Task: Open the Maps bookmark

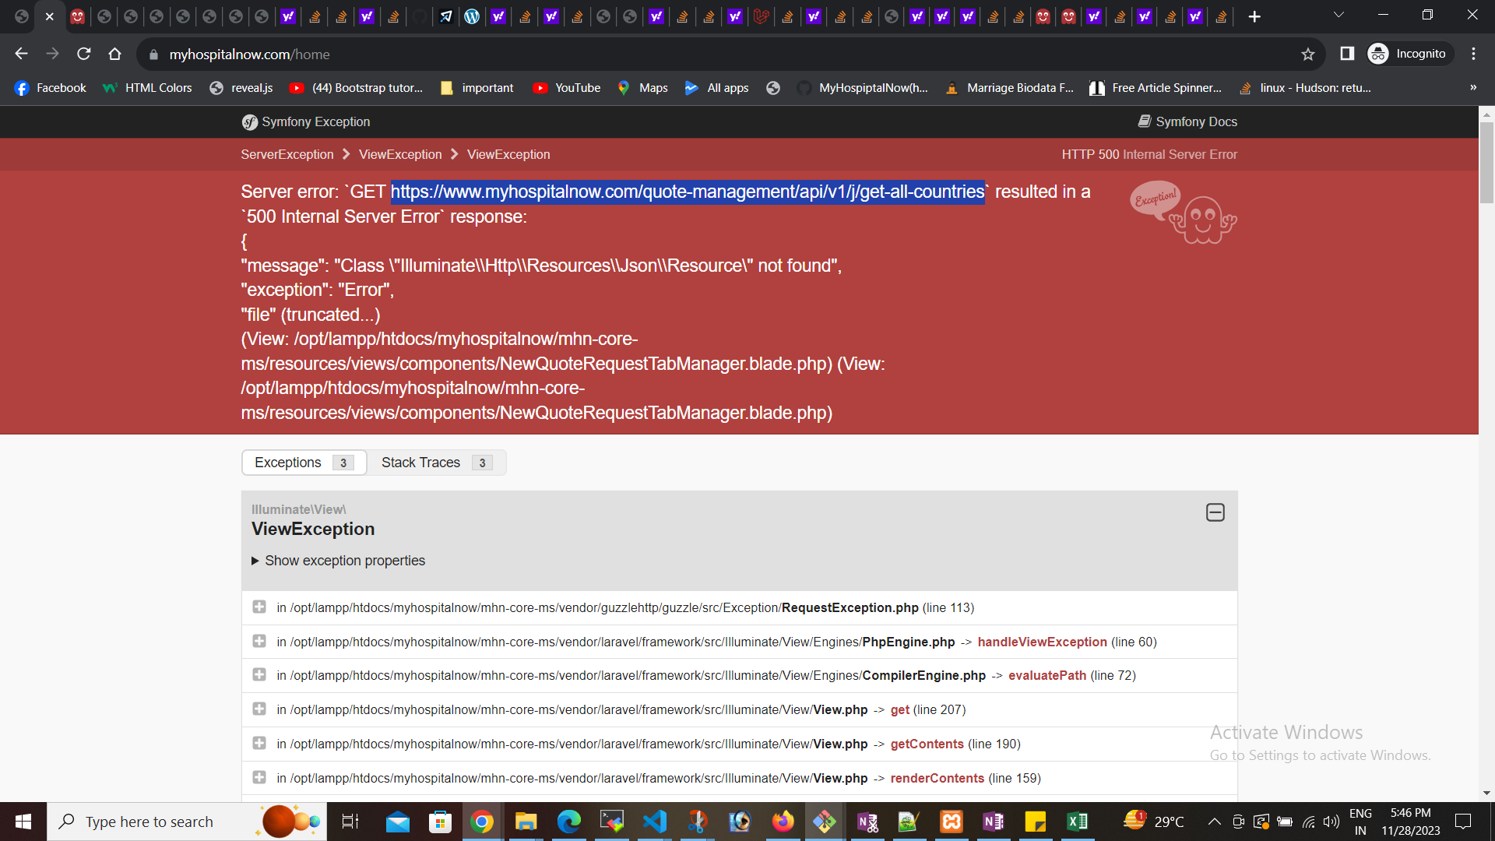Action: click(x=642, y=88)
